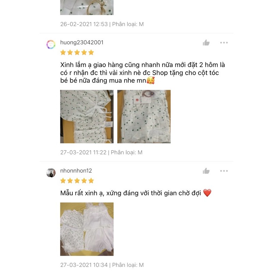Like the review by nhonnhon12
The height and width of the screenshot is (273, 273).
click(x=206, y=171)
